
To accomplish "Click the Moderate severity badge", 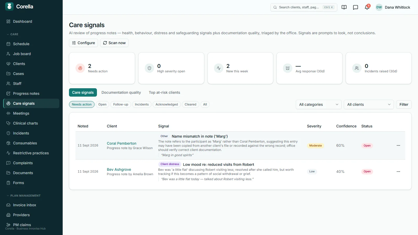I will [x=316, y=145].
